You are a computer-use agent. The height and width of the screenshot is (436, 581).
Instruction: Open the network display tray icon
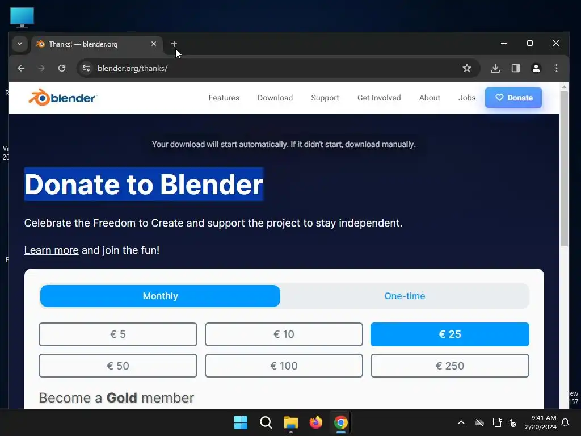coord(497,422)
